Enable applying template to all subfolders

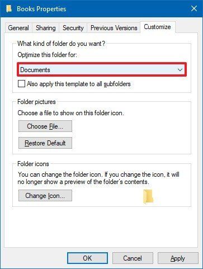point(21,84)
